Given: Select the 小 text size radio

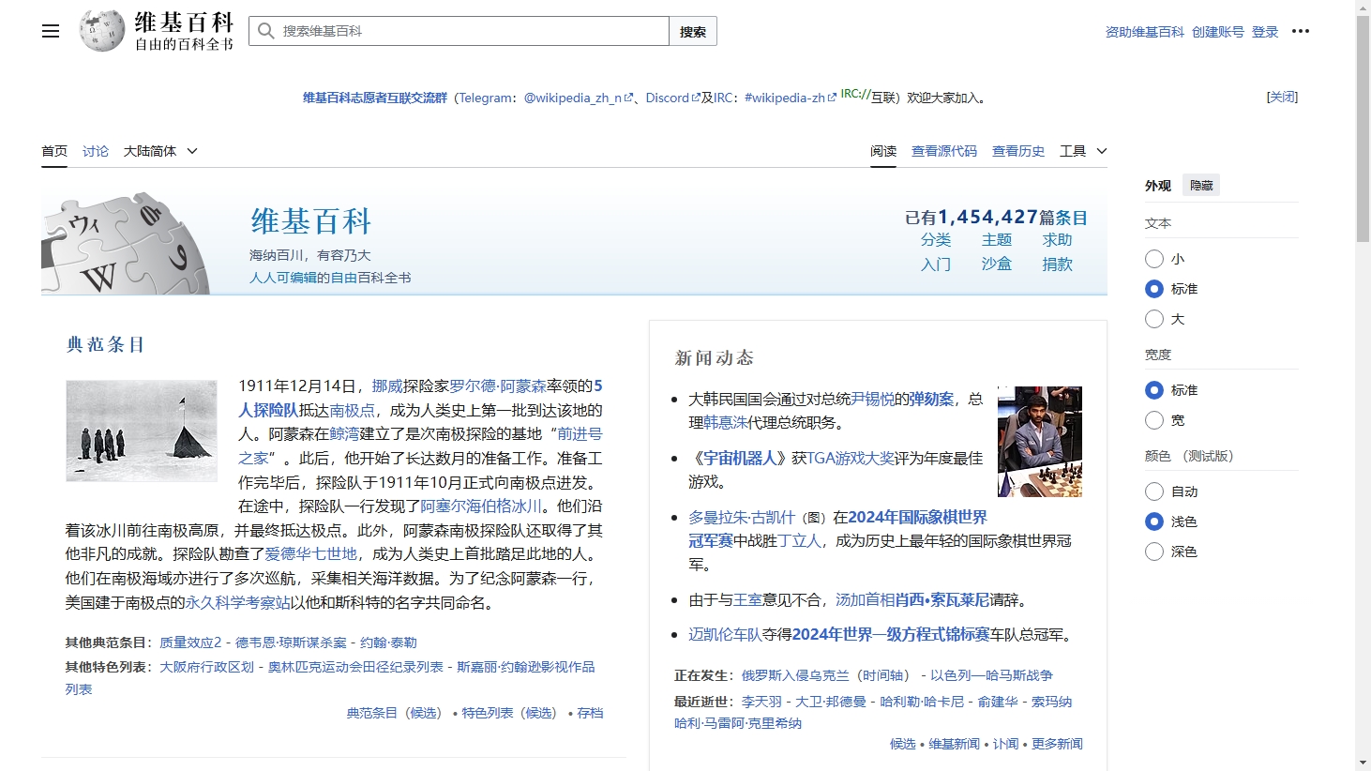Looking at the screenshot, I should click(x=1154, y=259).
